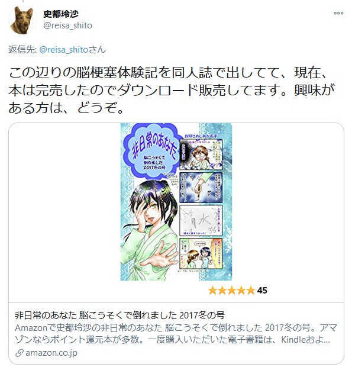Click the five gold star rating
The image size is (352, 367).
[x=231, y=291]
